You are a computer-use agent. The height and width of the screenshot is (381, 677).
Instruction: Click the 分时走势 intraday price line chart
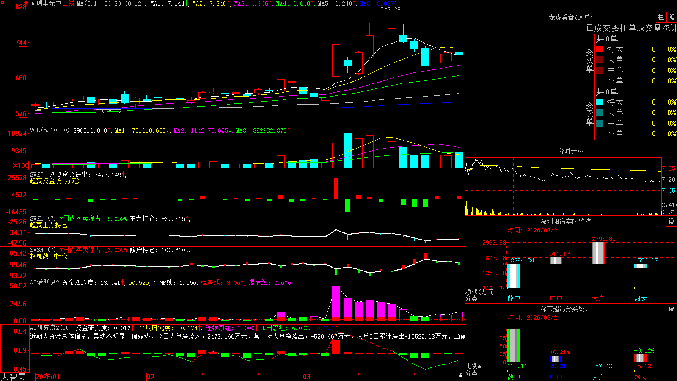(563, 179)
